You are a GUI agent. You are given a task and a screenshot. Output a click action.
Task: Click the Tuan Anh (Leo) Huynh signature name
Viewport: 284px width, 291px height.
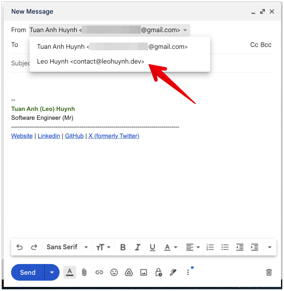(43, 109)
